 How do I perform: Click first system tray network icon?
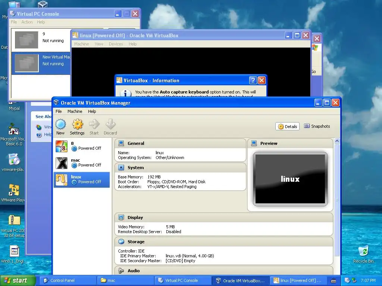pyautogui.click(x=347, y=280)
